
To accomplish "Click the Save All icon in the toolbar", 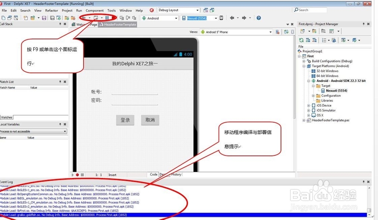I will (52, 18).
